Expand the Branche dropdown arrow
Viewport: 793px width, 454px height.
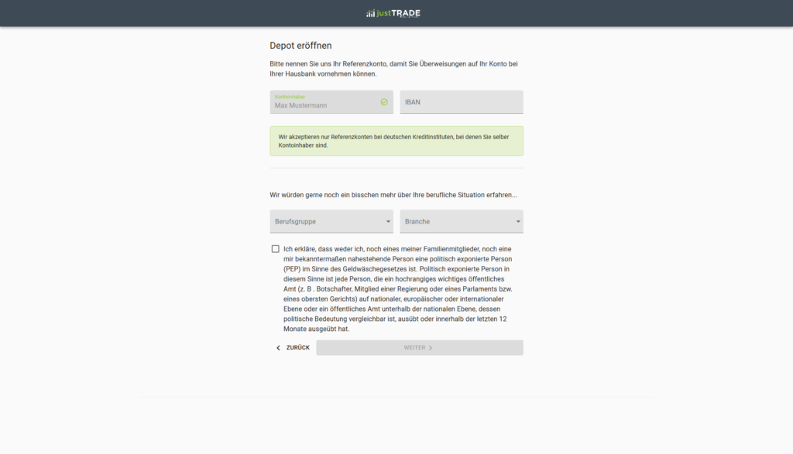(x=518, y=222)
